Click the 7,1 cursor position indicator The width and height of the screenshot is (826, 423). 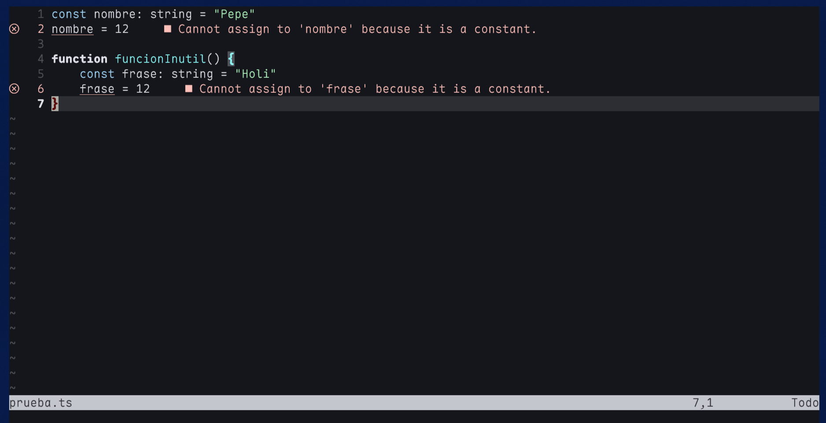tap(703, 403)
